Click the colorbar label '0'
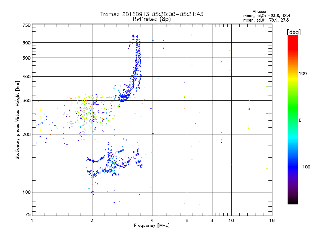 [300, 120]
